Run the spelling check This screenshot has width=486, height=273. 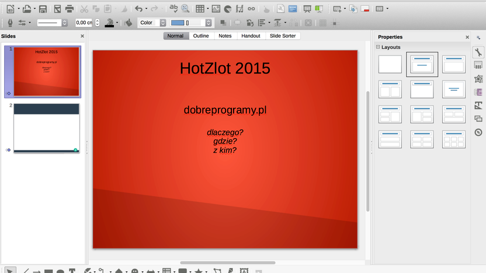pos(173,9)
